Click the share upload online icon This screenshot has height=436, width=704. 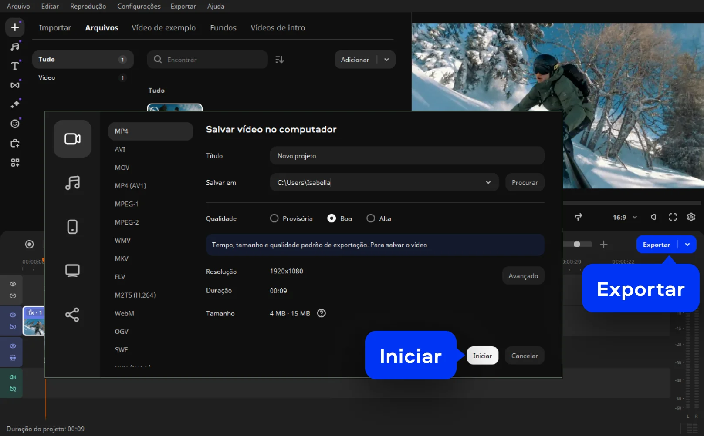pos(72,315)
